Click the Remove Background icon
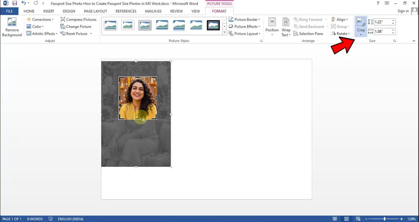 12,27
